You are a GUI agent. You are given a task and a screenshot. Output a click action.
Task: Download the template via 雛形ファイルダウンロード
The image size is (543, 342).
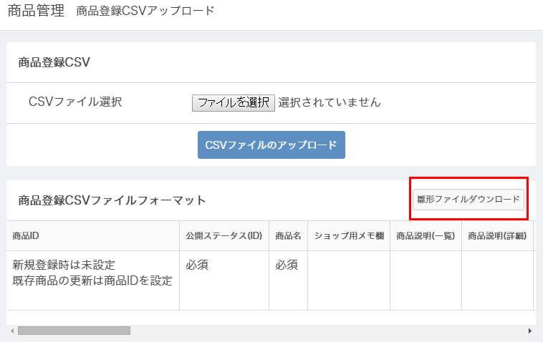[x=468, y=200]
